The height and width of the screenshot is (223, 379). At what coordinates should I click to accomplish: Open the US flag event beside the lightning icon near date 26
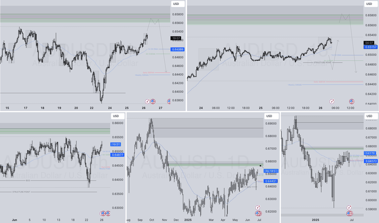(153, 101)
